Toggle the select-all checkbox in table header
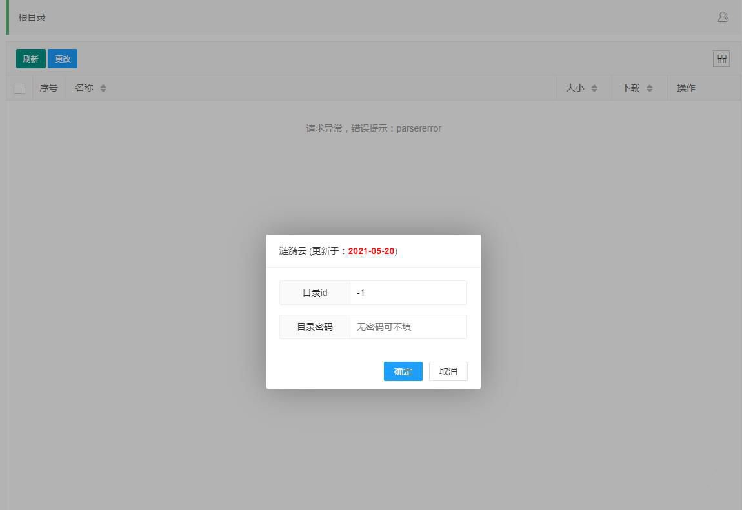This screenshot has width=742, height=510. click(19, 88)
